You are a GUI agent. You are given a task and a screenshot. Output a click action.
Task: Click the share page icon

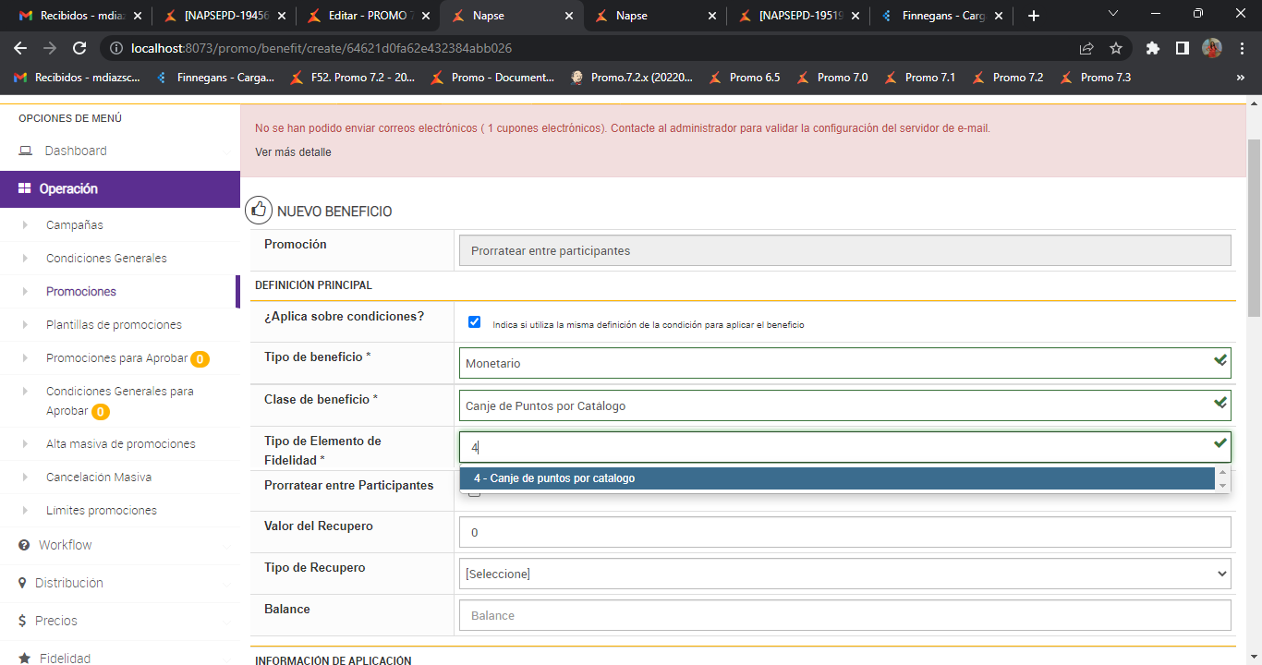1086,48
